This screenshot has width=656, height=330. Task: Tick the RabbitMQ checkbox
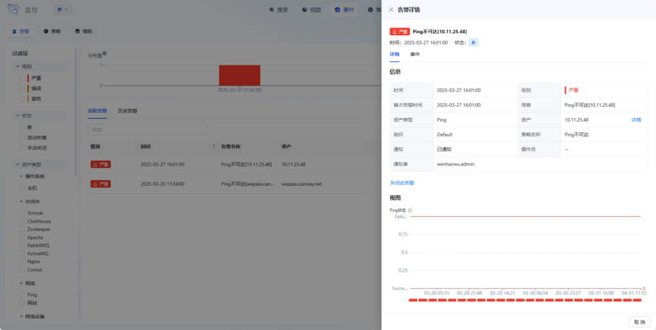[22, 245]
